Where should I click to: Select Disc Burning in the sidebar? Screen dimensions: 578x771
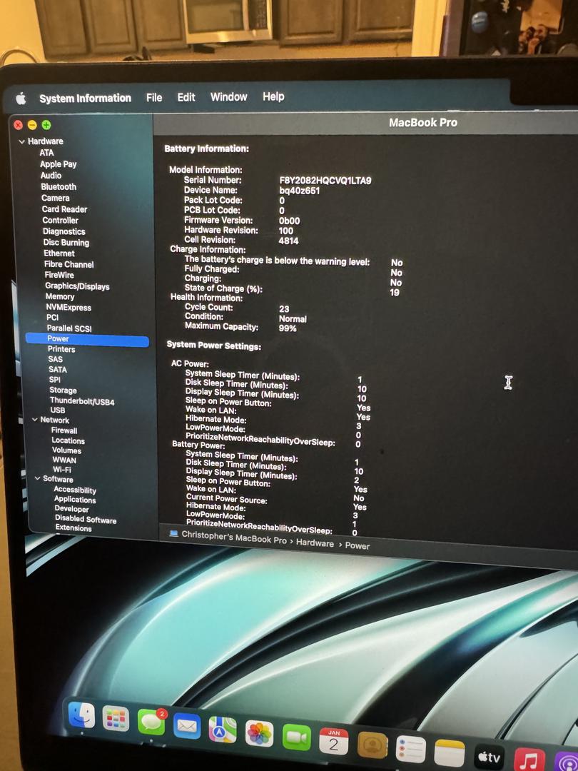tap(66, 243)
